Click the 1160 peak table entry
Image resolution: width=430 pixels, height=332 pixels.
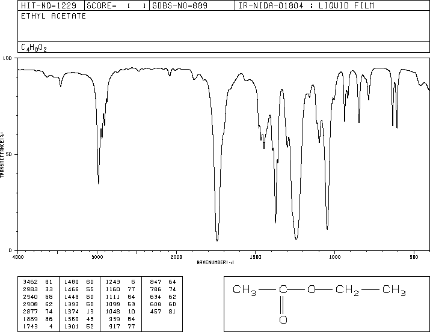[120, 289]
